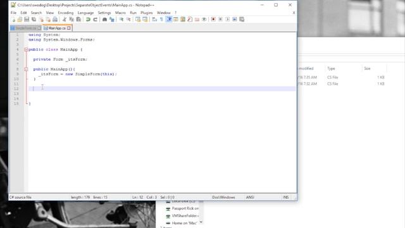Viewport: 405px width, 228px height.
Task: Open the File menu
Action: 13,13
